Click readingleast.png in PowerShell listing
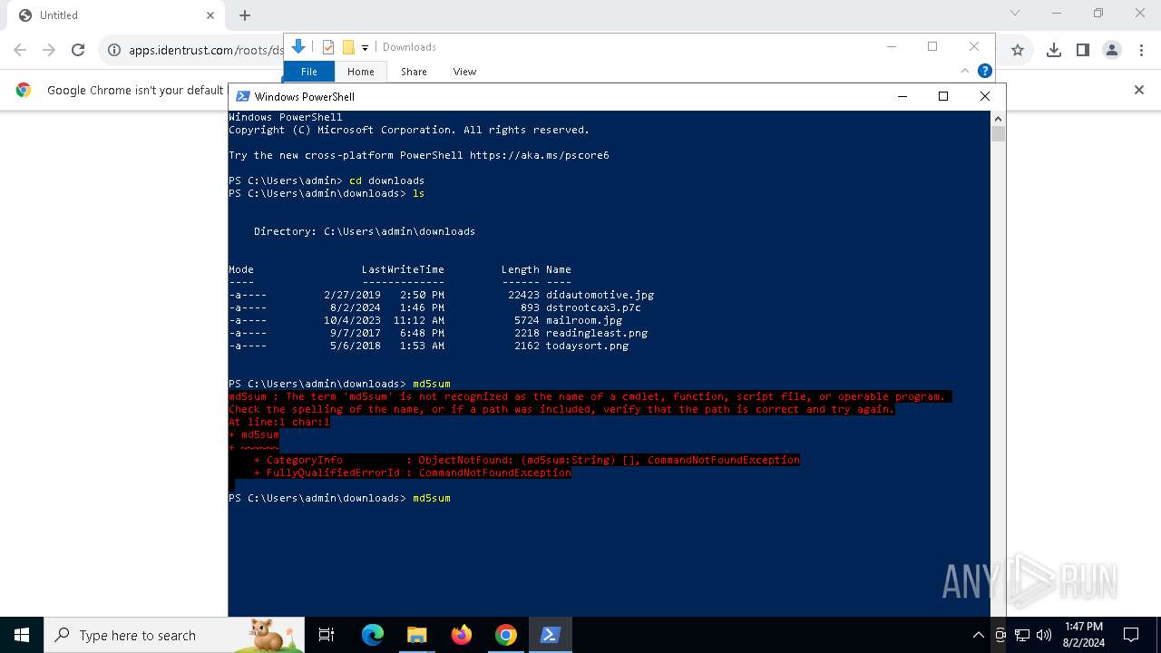Viewport: 1161px width, 653px height. pos(597,333)
